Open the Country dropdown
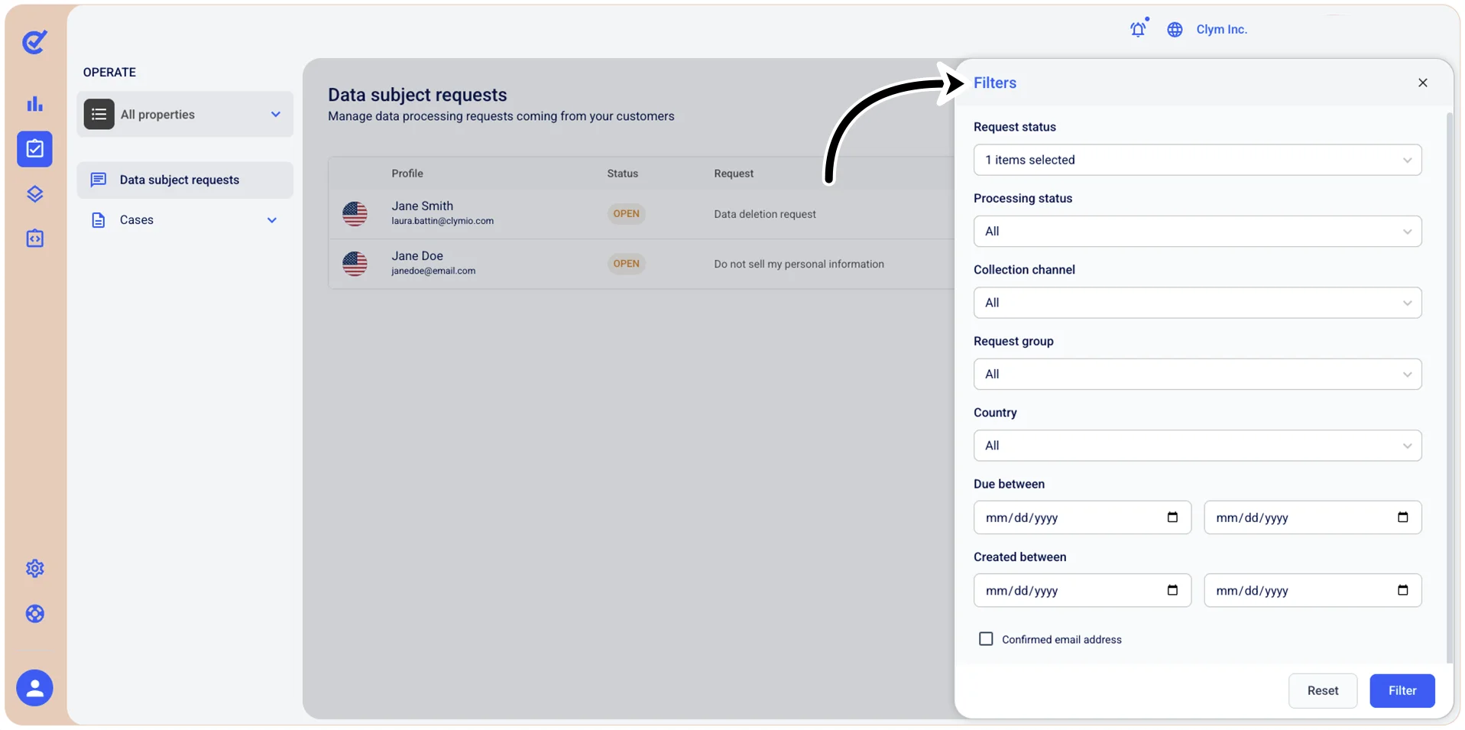1465x730 pixels. [x=1197, y=446]
